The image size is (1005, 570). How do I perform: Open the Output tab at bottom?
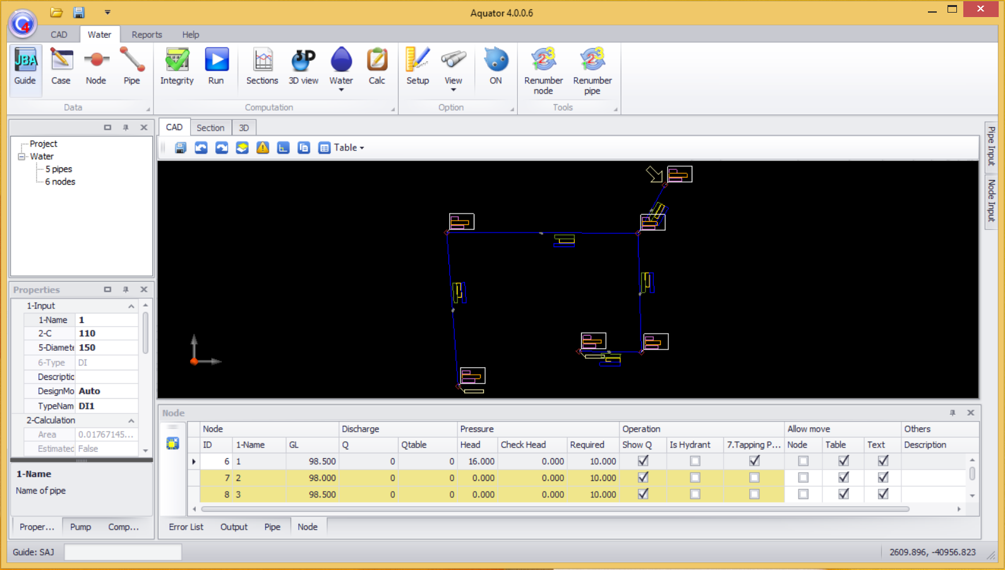point(234,527)
